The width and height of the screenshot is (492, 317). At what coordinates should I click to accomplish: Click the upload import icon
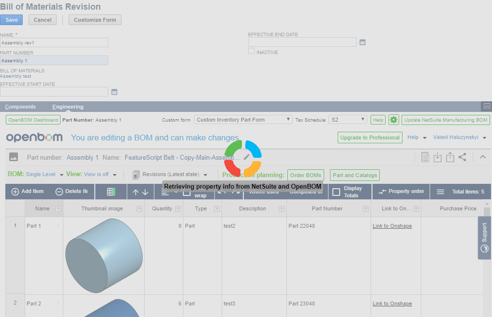pos(450,157)
